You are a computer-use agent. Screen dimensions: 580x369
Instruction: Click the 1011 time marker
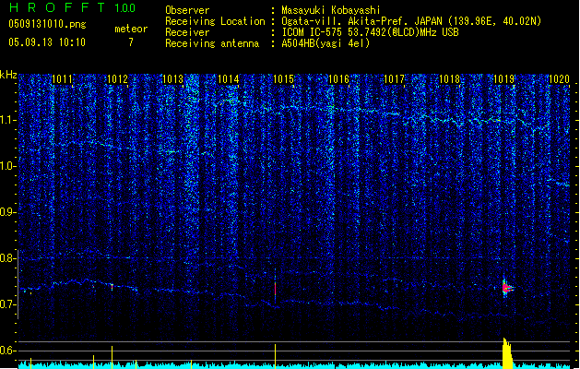62,80
